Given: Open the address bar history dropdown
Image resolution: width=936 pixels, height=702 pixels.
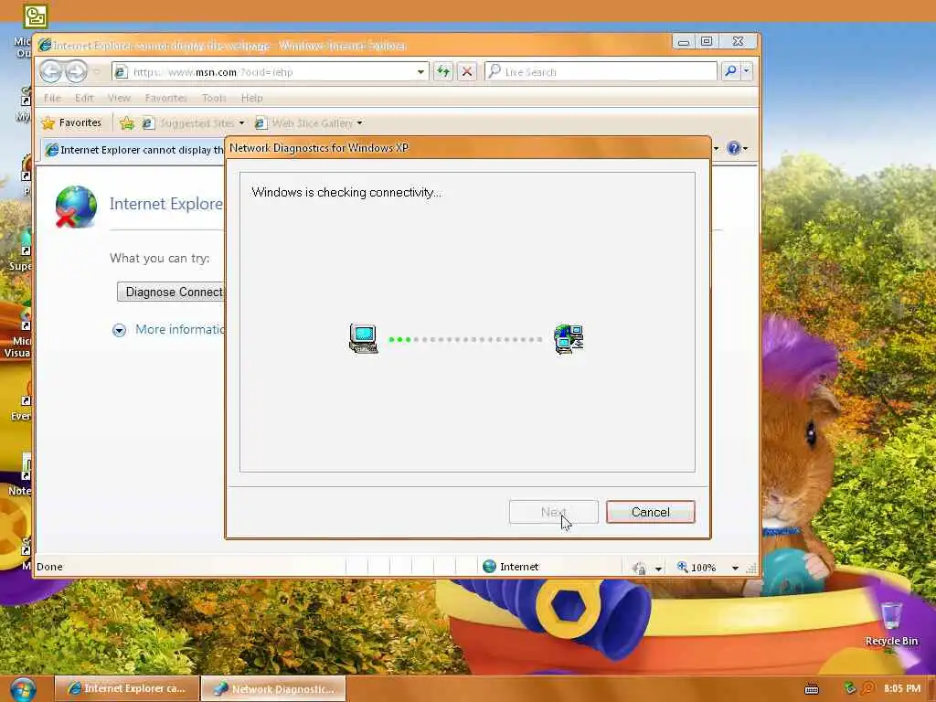Looking at the screenshot, I should (420, 71).
